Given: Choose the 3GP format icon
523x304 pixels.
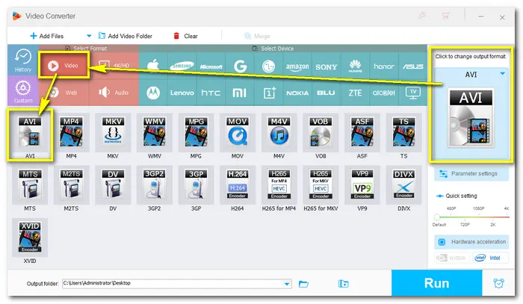Looking at the screenshot, I should [196, 185].
